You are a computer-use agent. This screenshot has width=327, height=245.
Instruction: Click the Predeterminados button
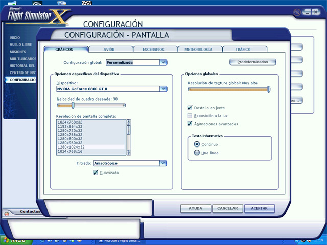252,62
